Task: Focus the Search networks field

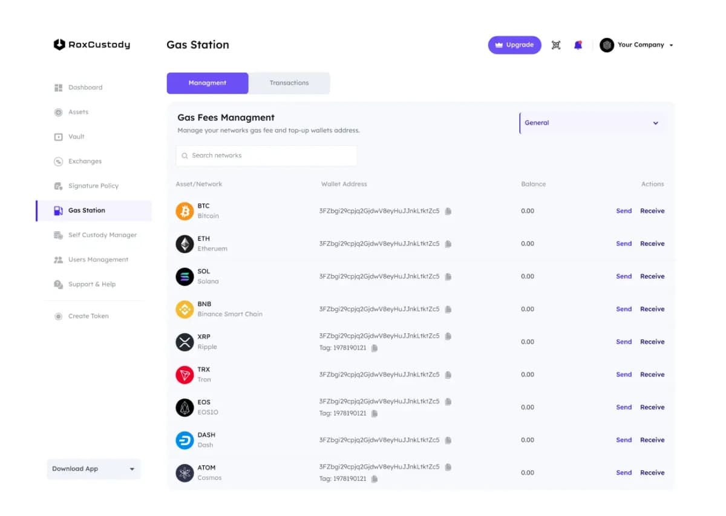Action: 266,155
